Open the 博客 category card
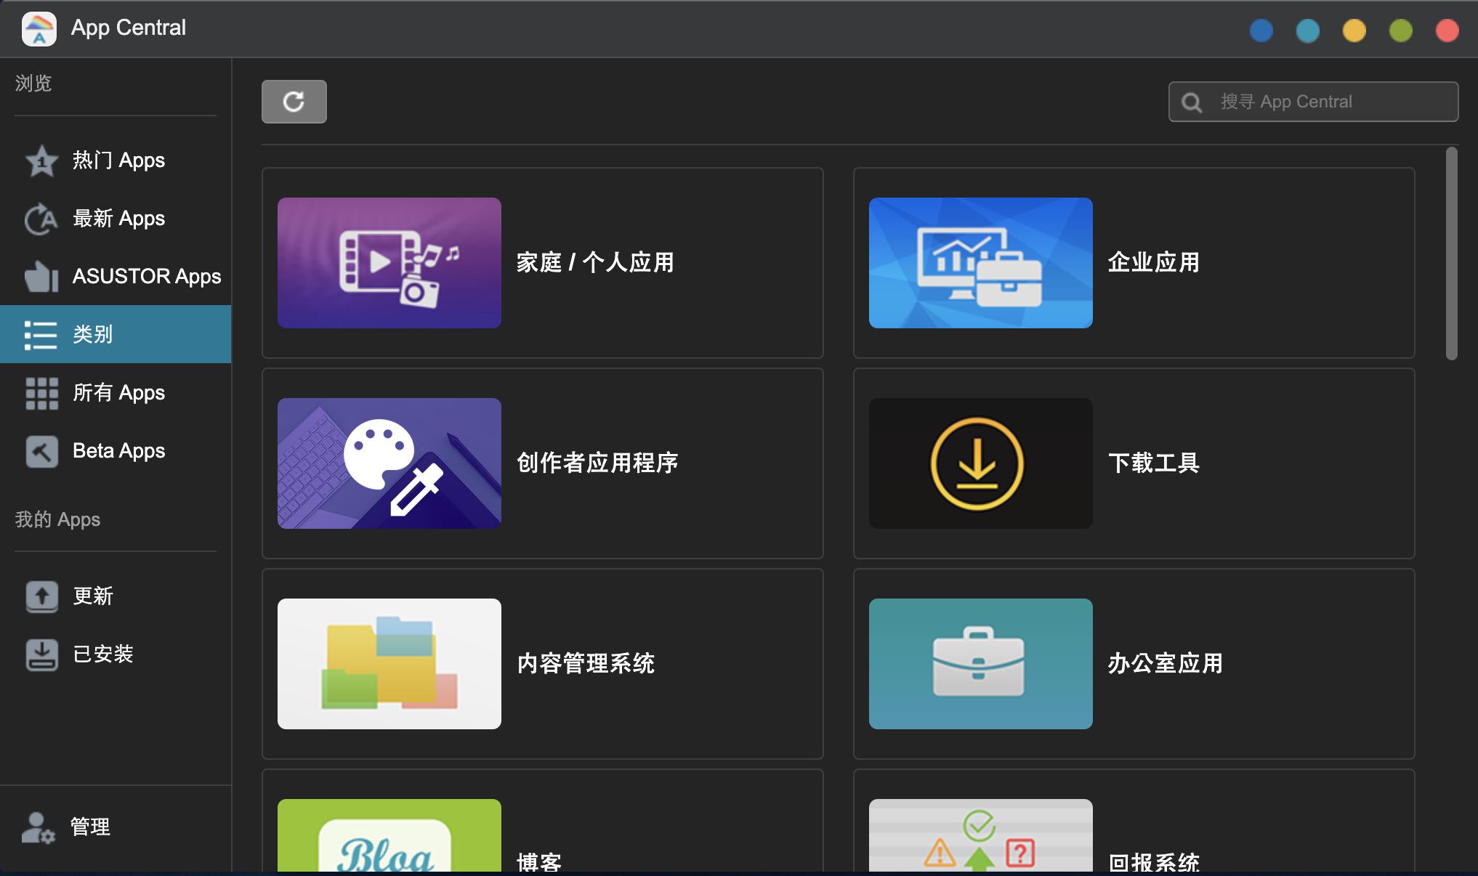 (x=542, y=835)
